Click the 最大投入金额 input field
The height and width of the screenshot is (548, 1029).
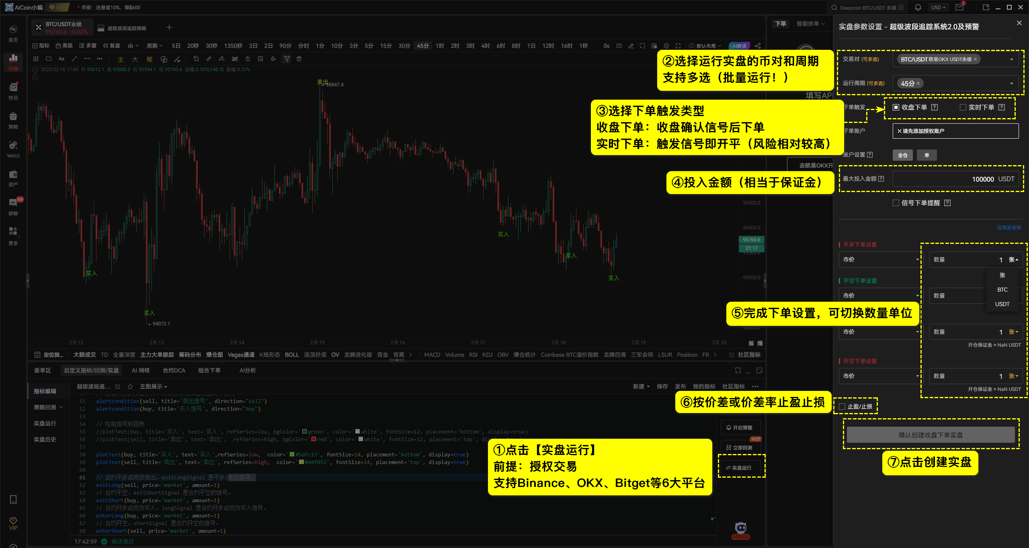click(956, 179)
